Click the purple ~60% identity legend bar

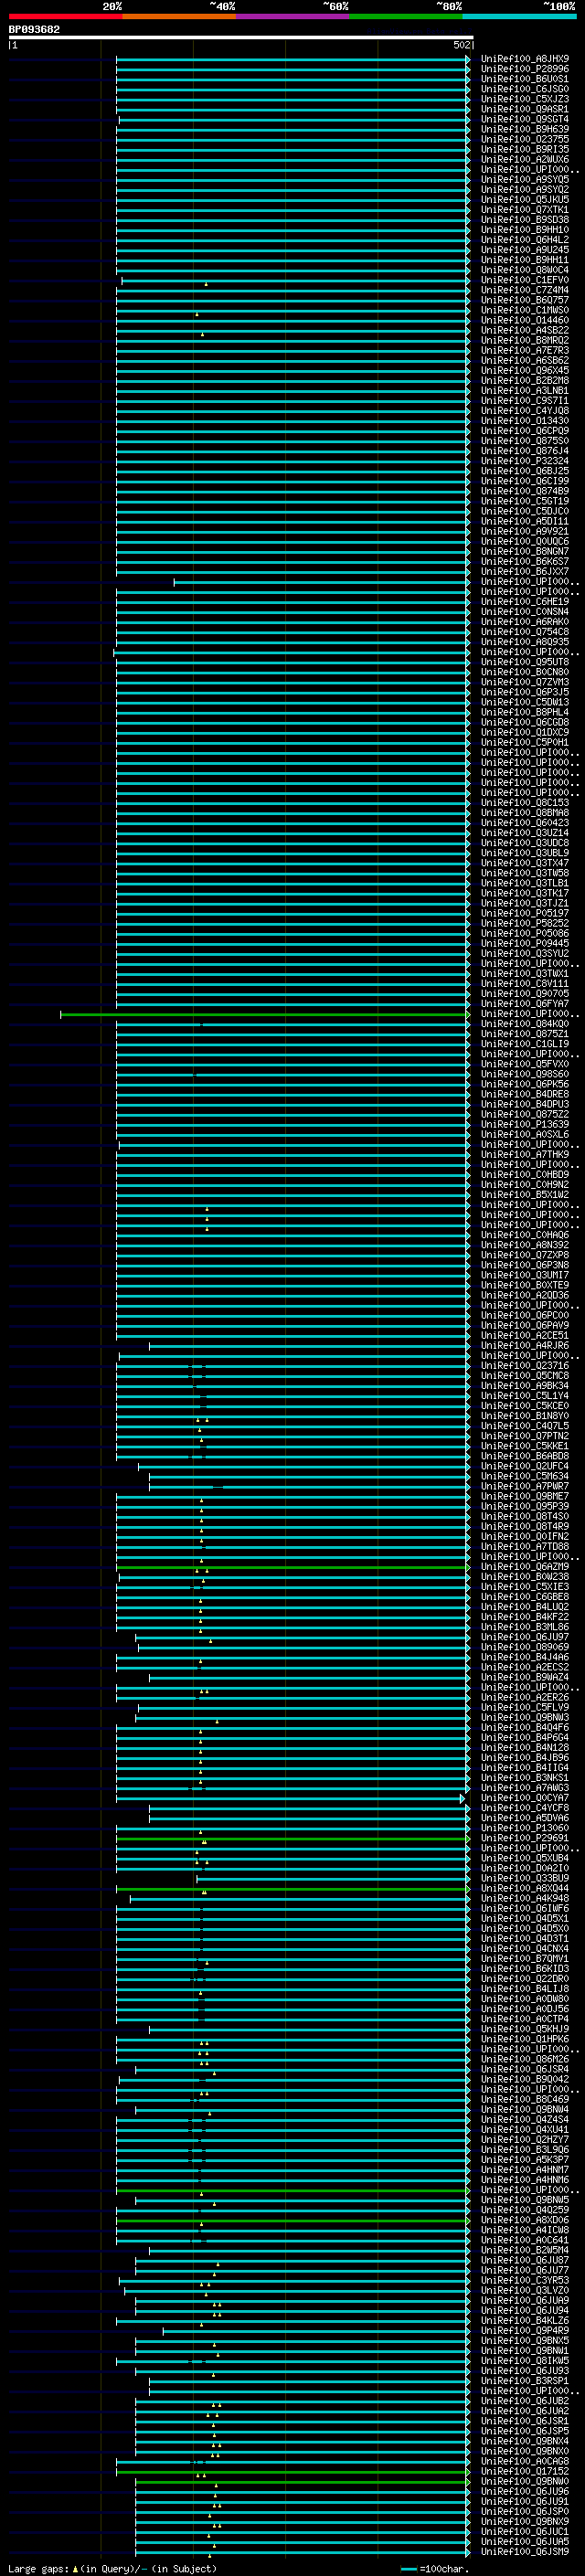pos(293,16)
